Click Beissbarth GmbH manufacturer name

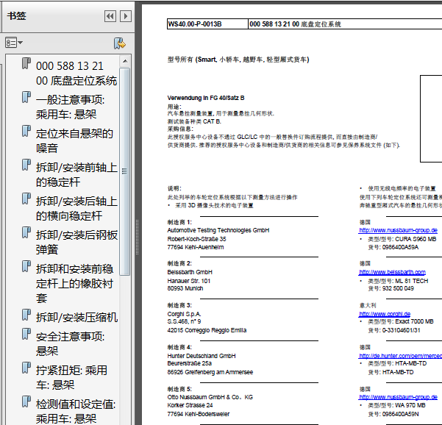pos(190,272)
